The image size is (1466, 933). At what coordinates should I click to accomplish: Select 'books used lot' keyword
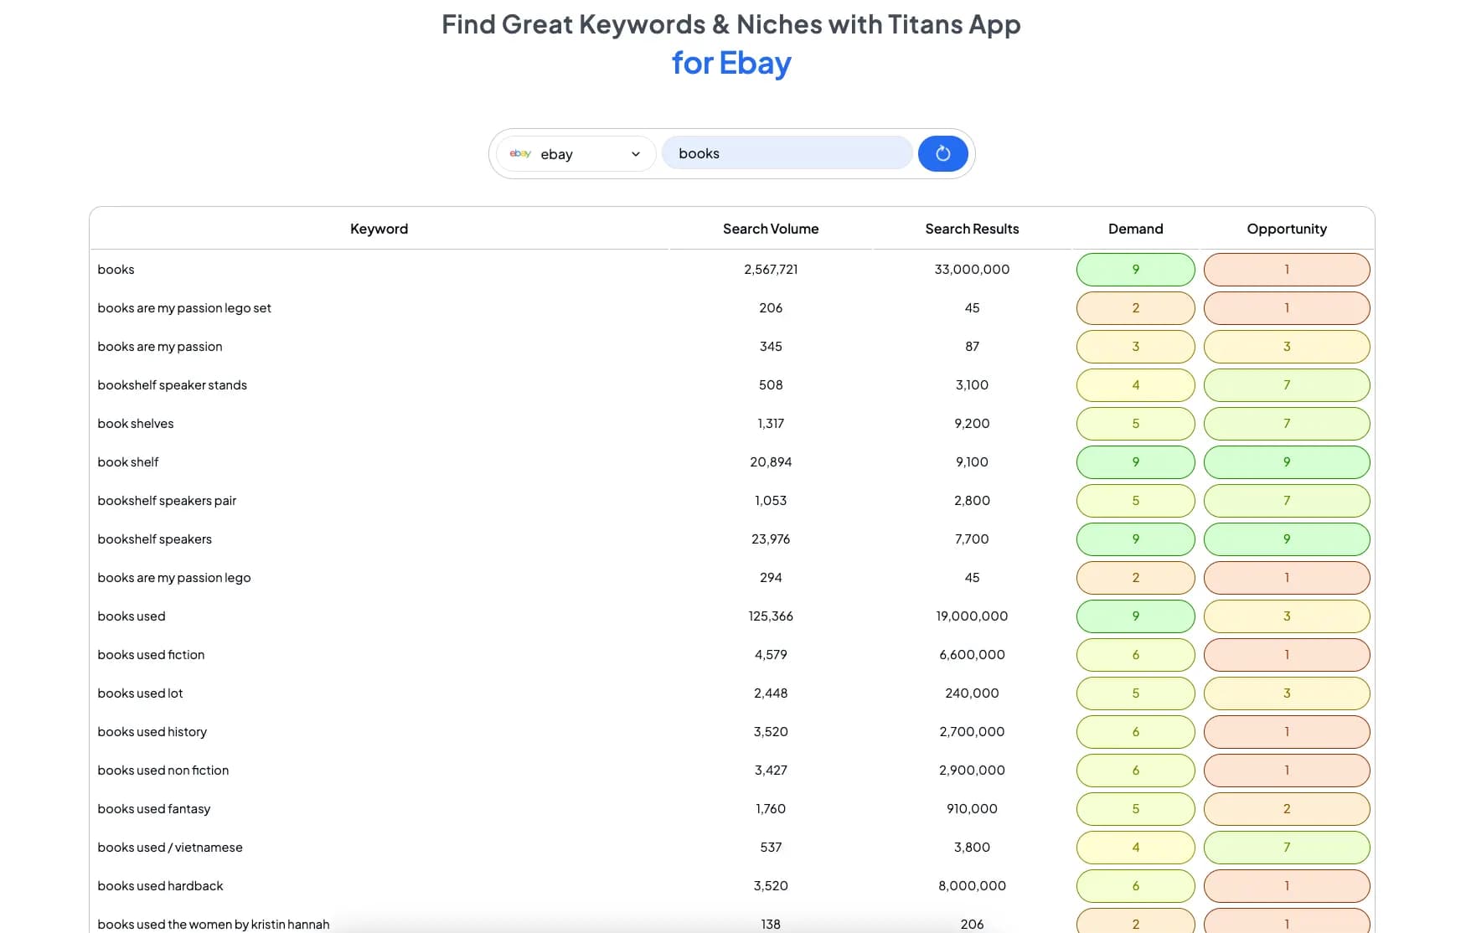(140, 693)
